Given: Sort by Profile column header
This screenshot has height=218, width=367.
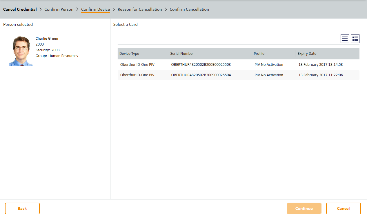Looking at the screenshot, I should point(259,54).
